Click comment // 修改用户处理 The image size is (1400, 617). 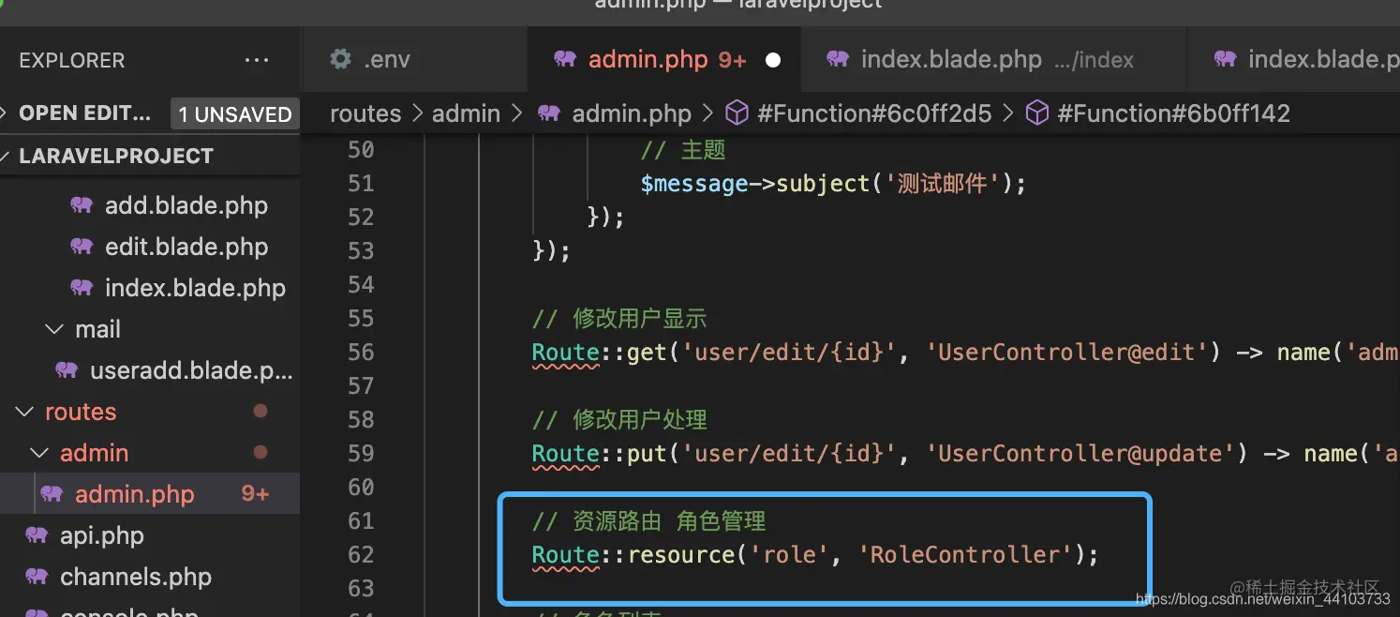tap(619, 420)
